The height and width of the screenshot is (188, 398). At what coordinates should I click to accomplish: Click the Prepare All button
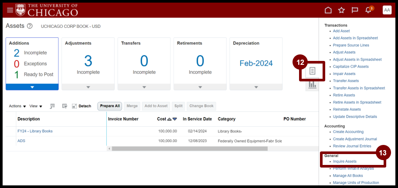(110, 106)
